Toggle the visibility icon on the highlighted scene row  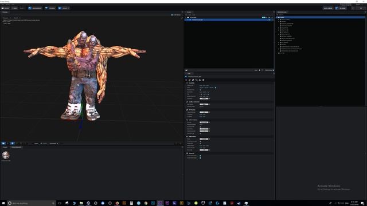269,20
